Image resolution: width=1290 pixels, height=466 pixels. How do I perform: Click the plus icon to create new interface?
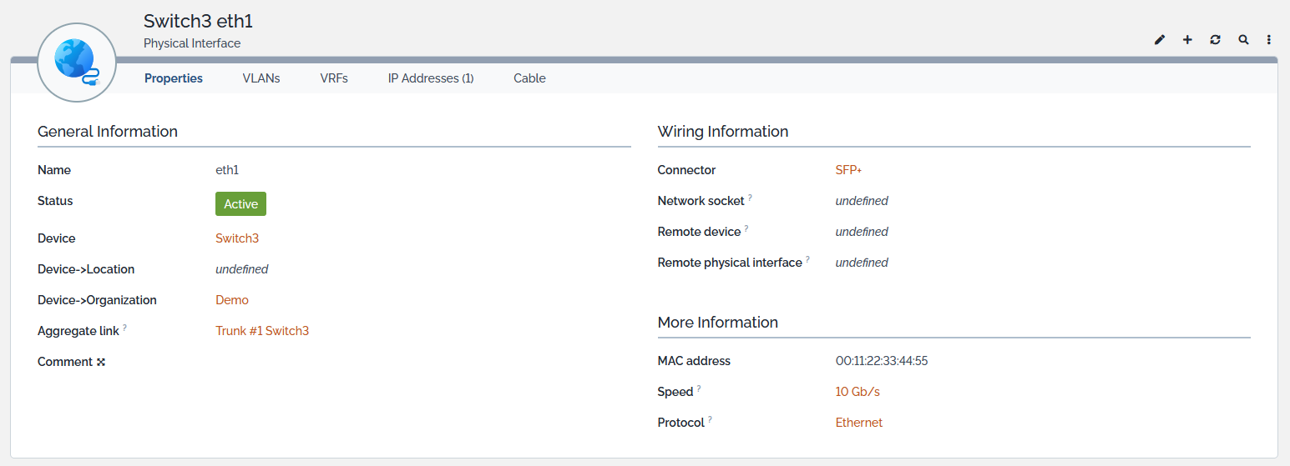(1187, 40)
